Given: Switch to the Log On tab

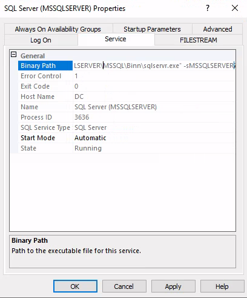Looking at the screenshot, I should [x=41, y=40].
